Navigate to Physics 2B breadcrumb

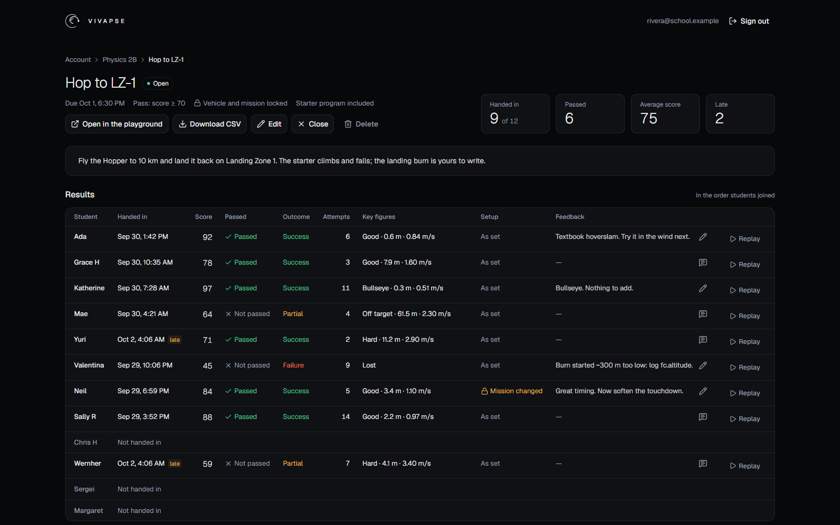pos(120,60)
